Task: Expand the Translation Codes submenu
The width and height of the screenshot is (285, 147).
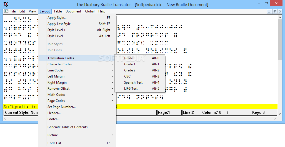Action: [77, 58]
